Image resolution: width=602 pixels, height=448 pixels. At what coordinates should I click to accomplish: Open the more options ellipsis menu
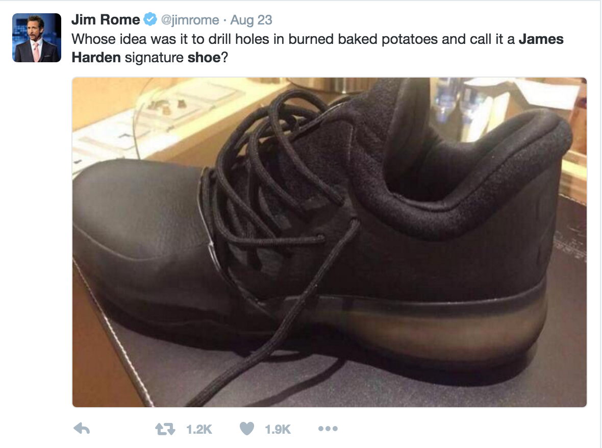[x=328, y=429]
